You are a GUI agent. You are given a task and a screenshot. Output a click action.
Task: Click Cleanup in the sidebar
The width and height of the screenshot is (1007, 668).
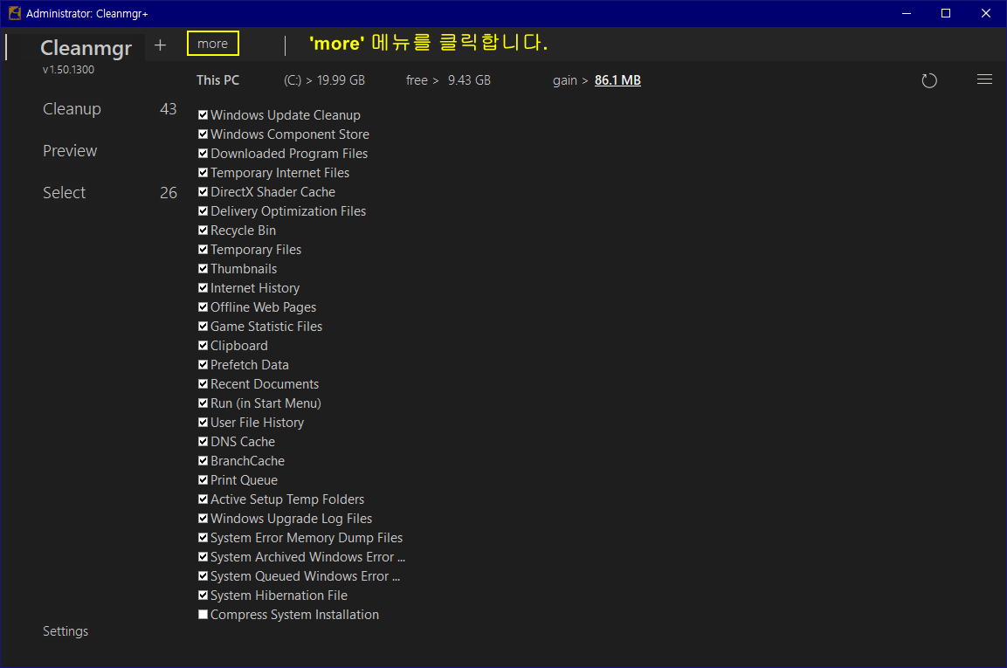(72, 109)
